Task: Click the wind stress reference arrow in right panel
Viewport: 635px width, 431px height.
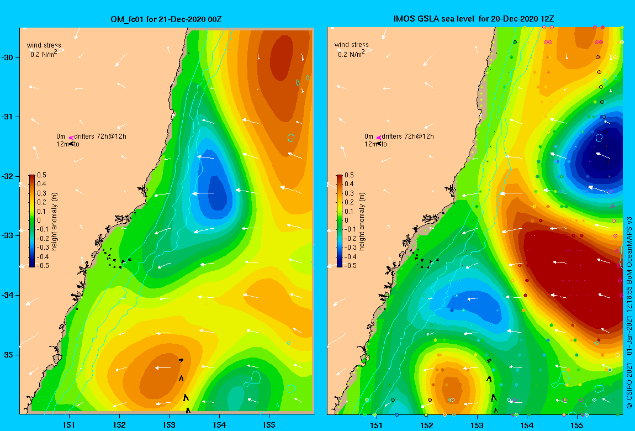Action: coord(354,50)
